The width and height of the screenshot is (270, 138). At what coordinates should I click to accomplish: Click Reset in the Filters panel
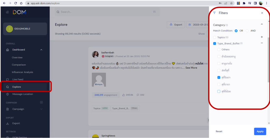point(219,131)
